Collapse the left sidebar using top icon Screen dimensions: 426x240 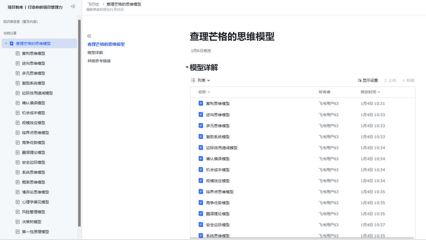click(73, 6)
